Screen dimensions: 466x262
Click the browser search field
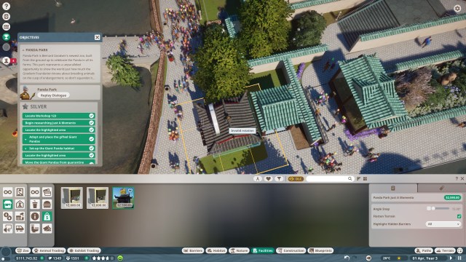(x=329, y=178)
